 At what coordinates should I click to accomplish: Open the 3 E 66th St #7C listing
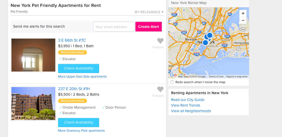pos(72,40)
